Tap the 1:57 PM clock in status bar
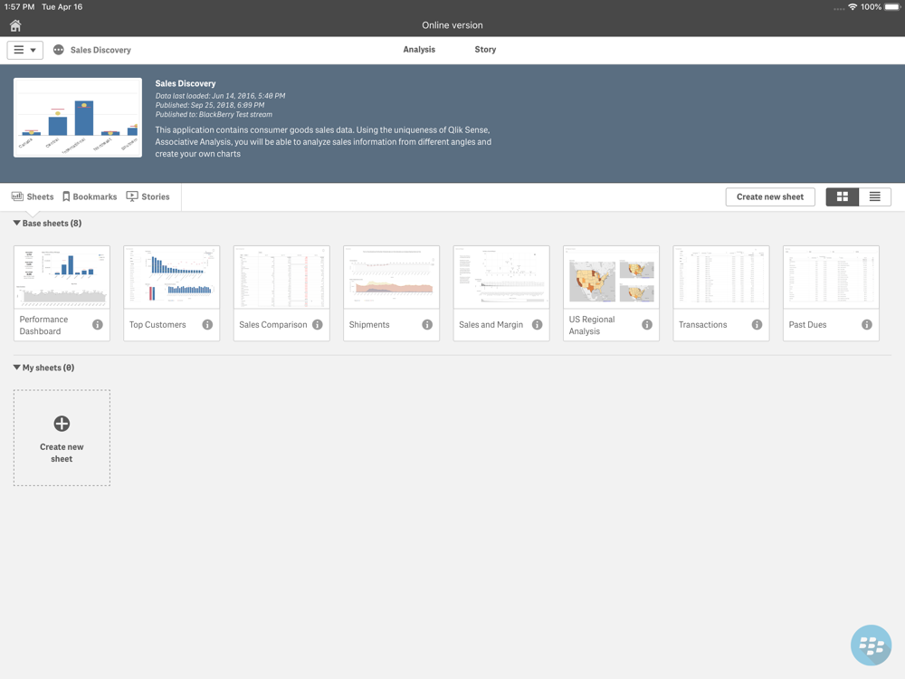Image resolution: width=905 pixels, height=679 pixels. 19,7
